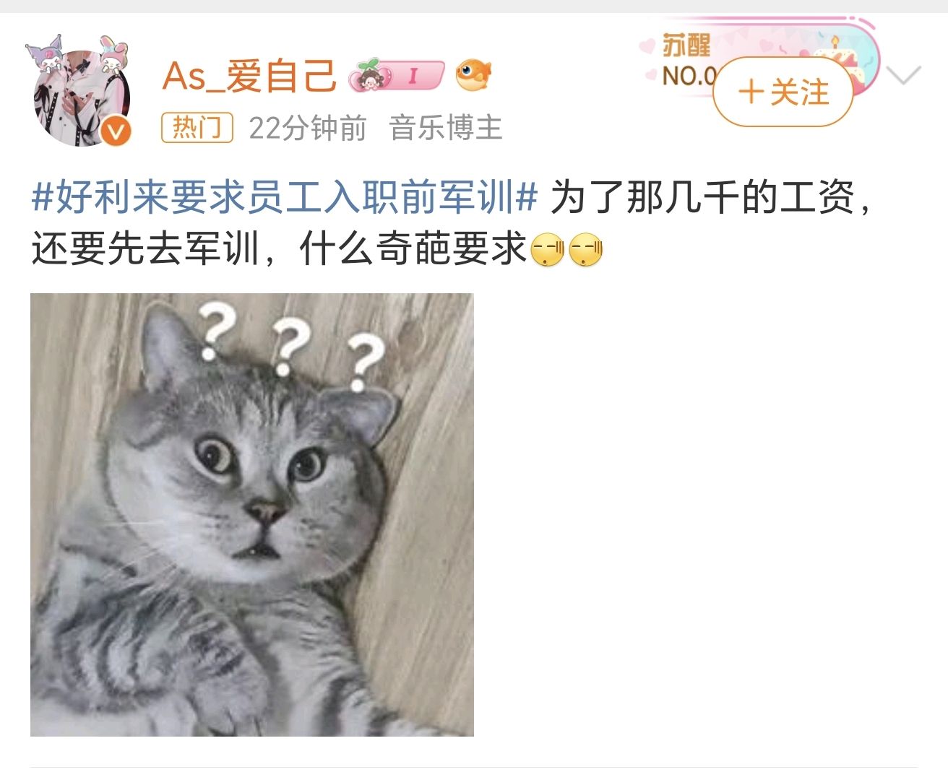Image resolution: width=948 pixels, height=772 pixels.
Task: Click the 热门 hot tag
Action: [197, 128]
